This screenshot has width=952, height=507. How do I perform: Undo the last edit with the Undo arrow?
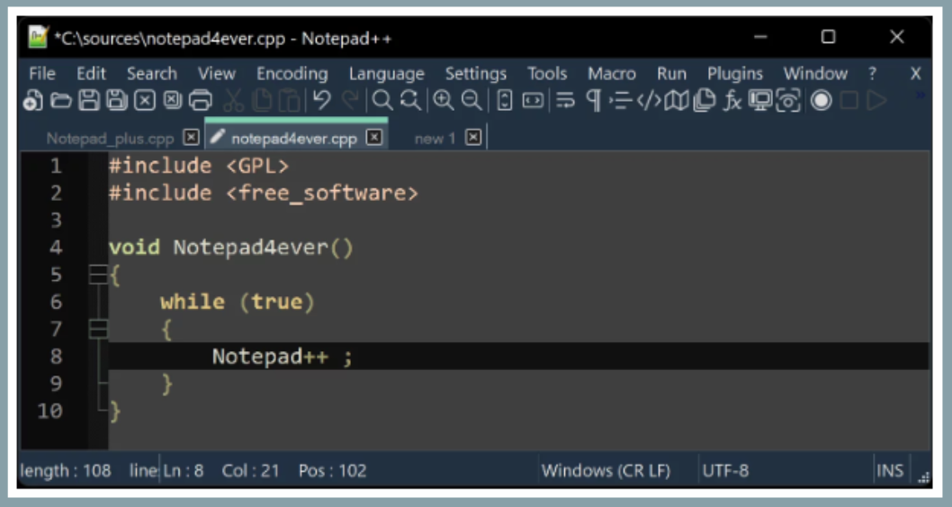pyautogui.click(x=322, y=100)
